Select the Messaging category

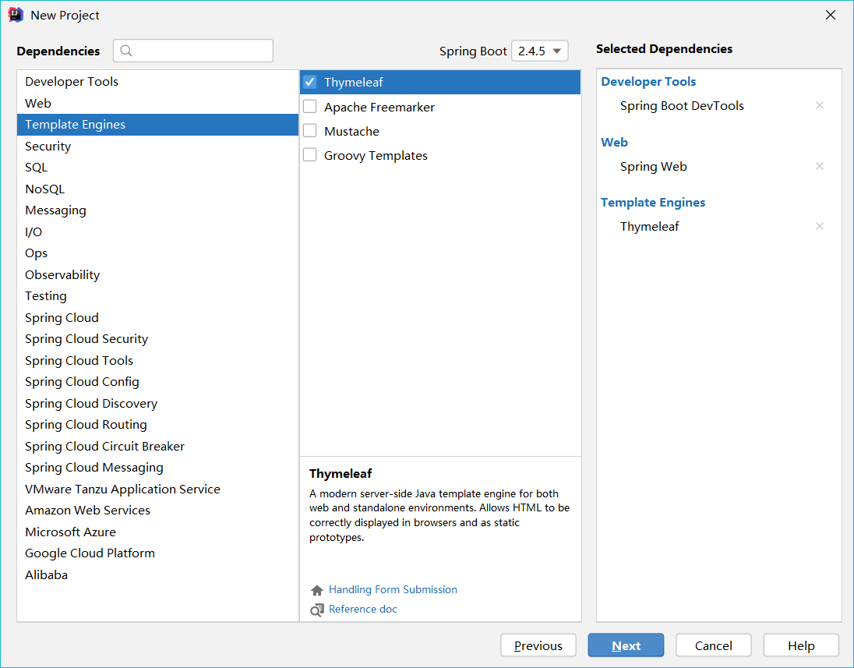coord(158,210)
